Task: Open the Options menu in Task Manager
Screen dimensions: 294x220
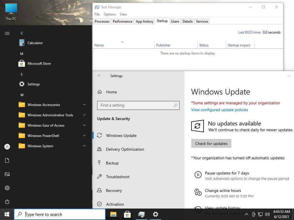Action: point(109,14)
